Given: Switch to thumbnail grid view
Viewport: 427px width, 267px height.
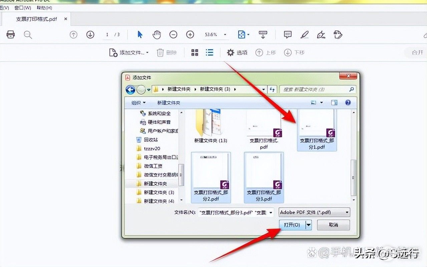Looking at the screenshot, I should tap(195, 52).
